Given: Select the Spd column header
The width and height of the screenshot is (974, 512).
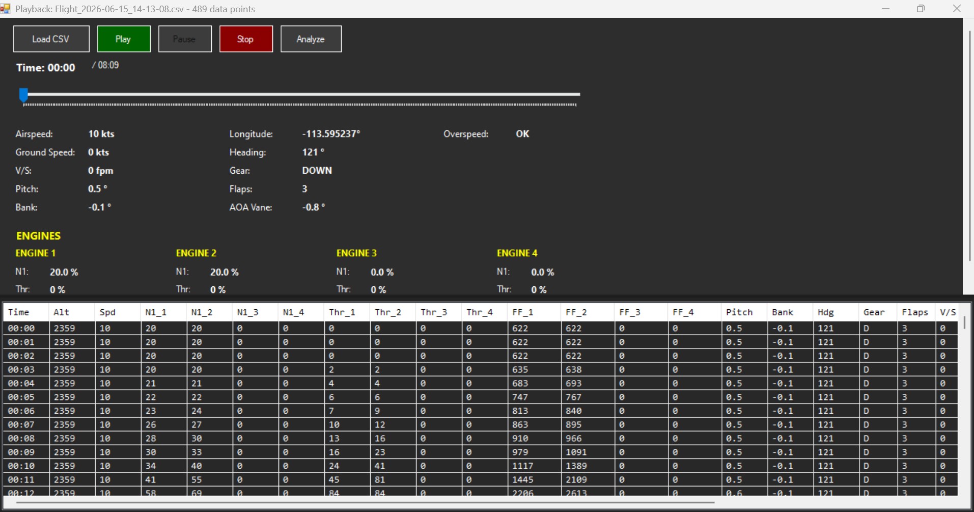Looking at the screenshot, I should (118, 312).
